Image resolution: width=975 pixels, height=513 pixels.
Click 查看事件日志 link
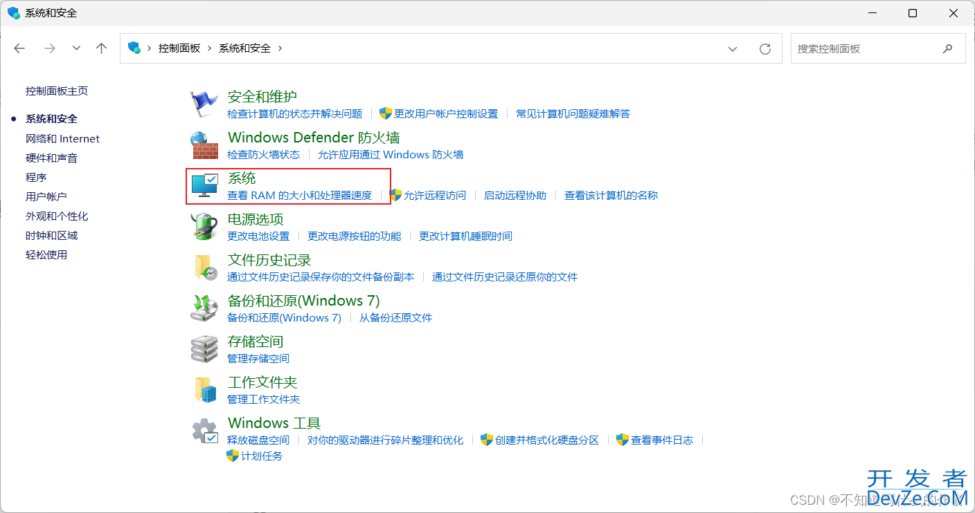pos(662,440)
